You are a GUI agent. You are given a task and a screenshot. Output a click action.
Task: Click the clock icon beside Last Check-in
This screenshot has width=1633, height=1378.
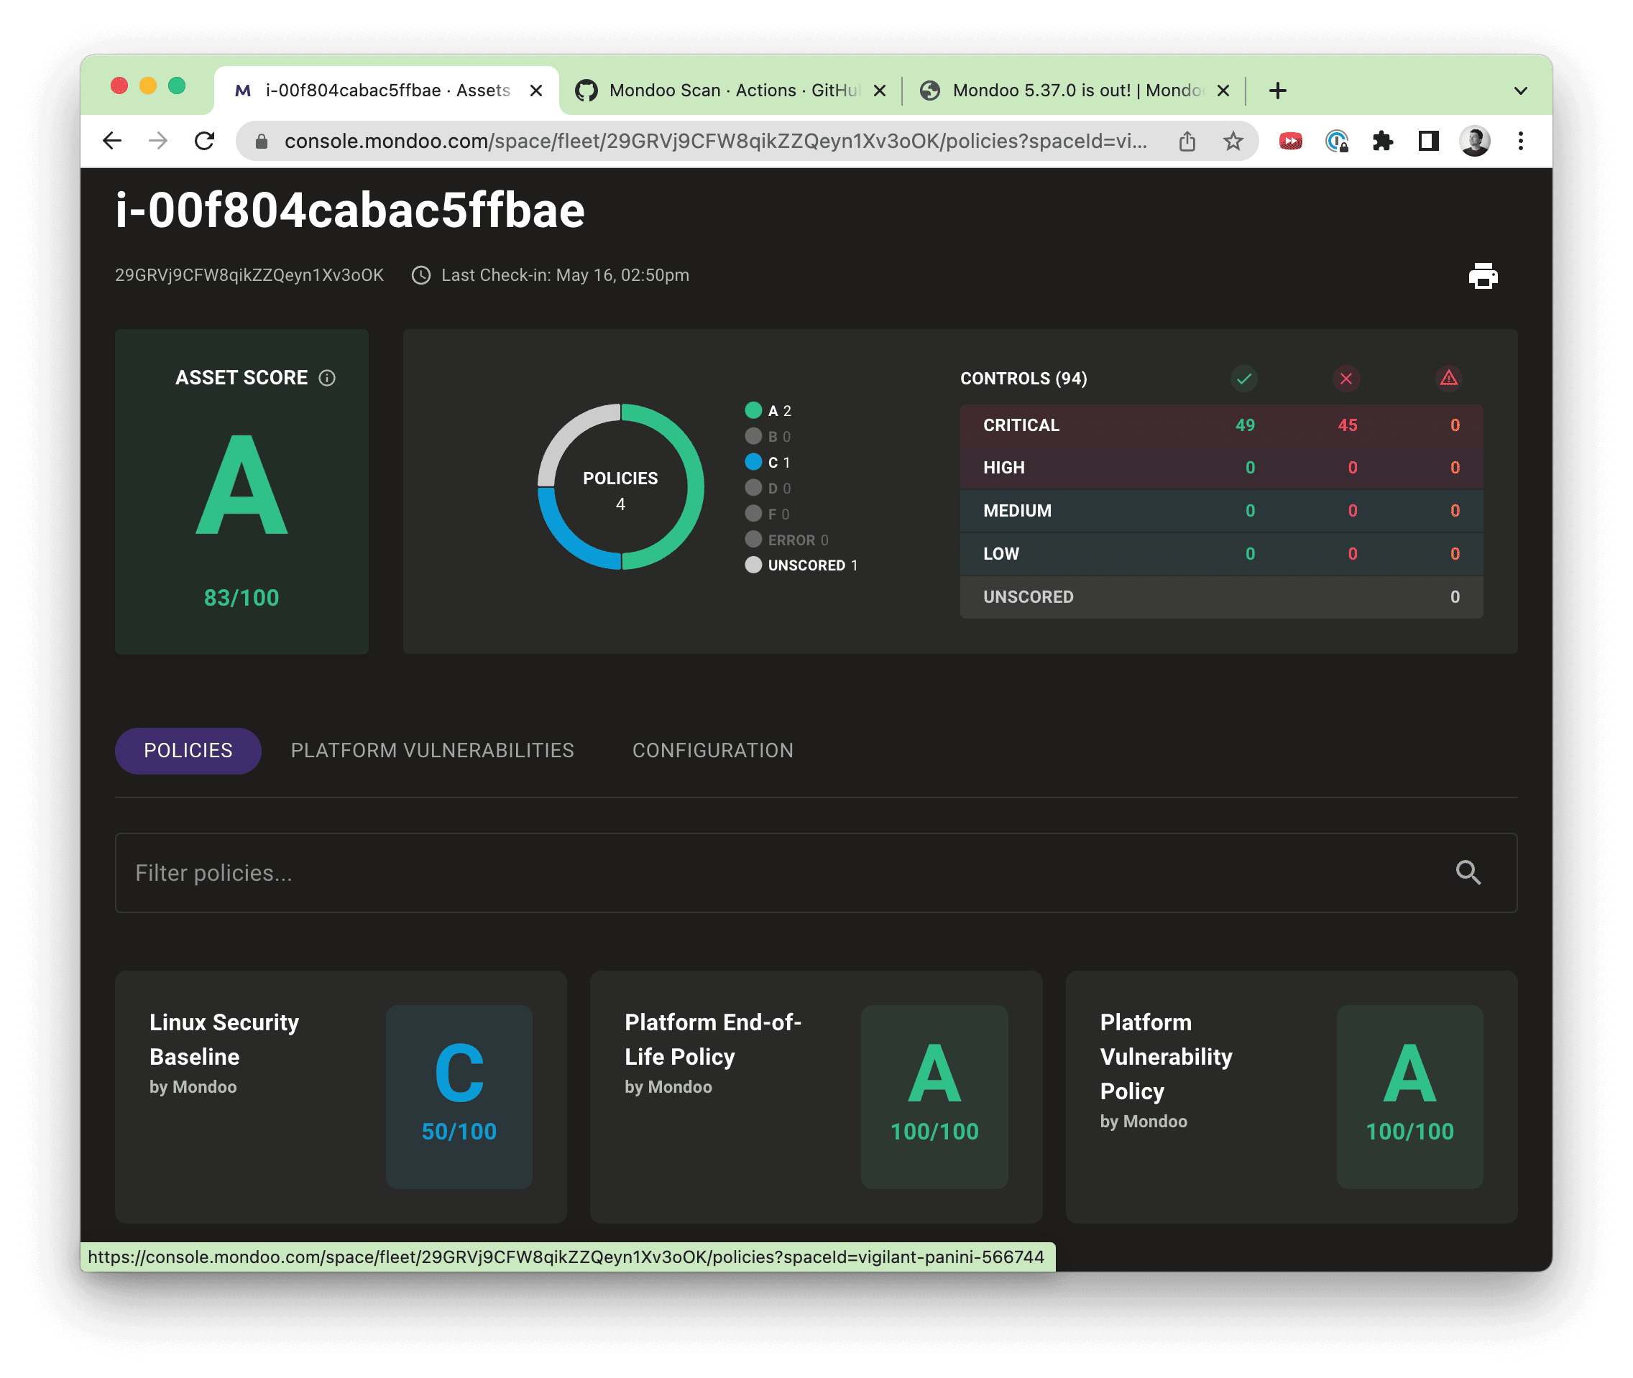(x=421, y=275)
